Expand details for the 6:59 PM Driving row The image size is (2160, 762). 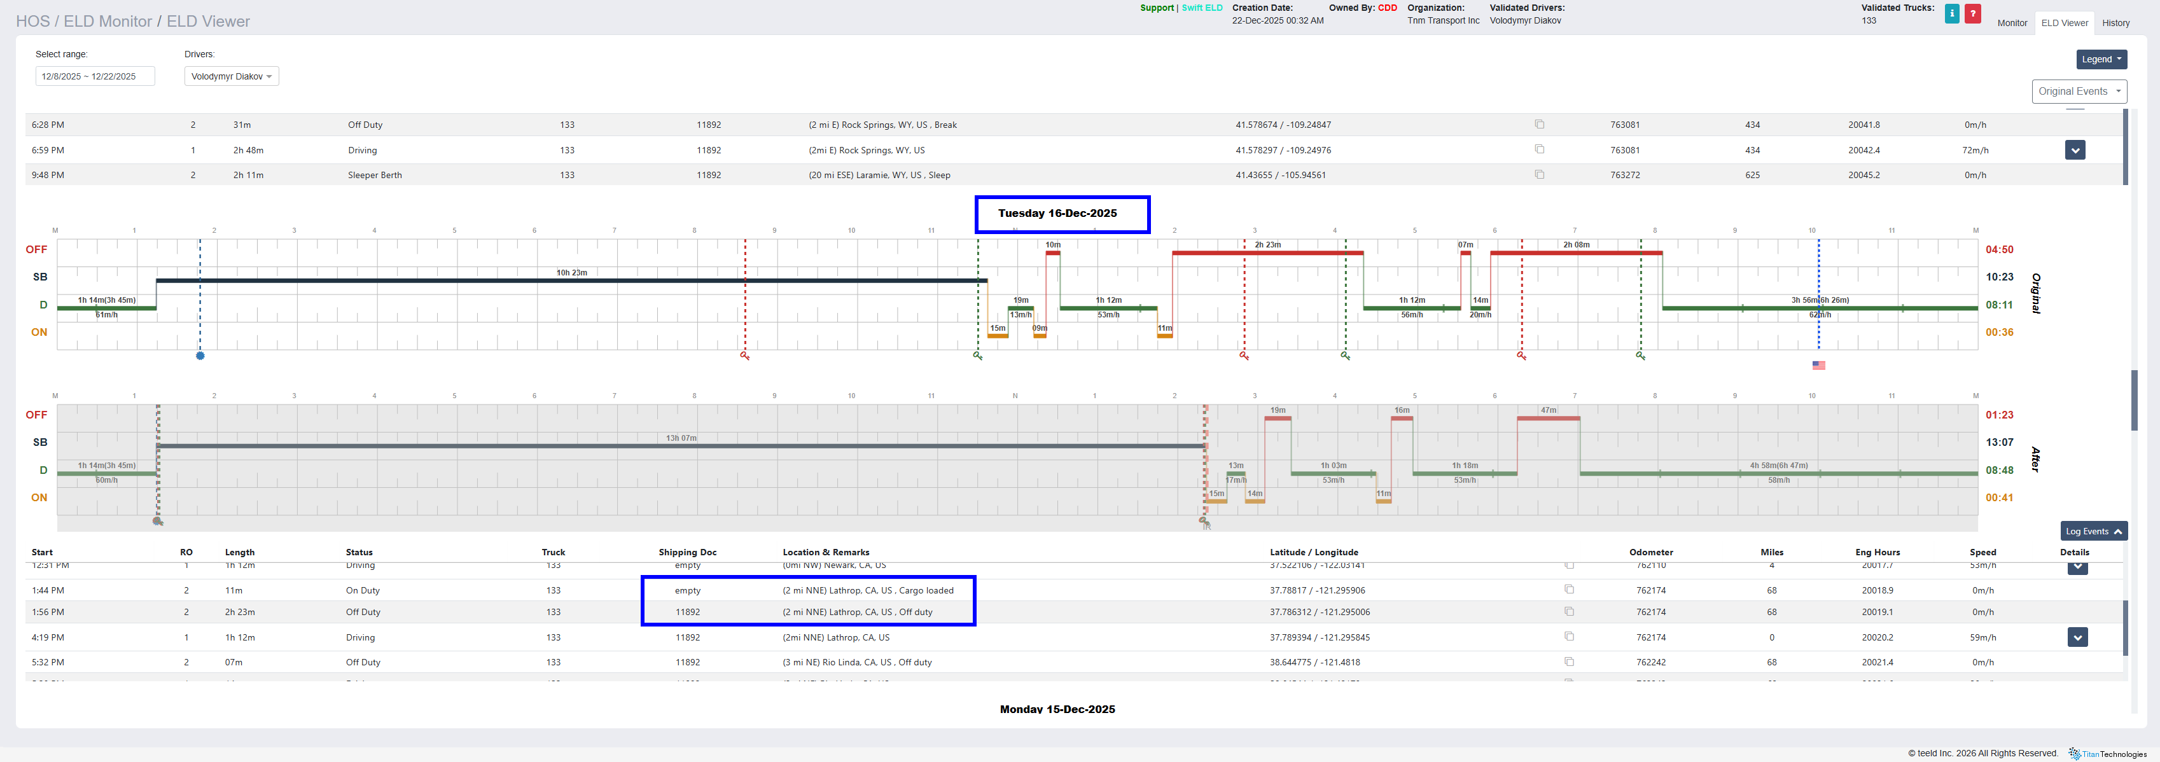[2075, 150]
